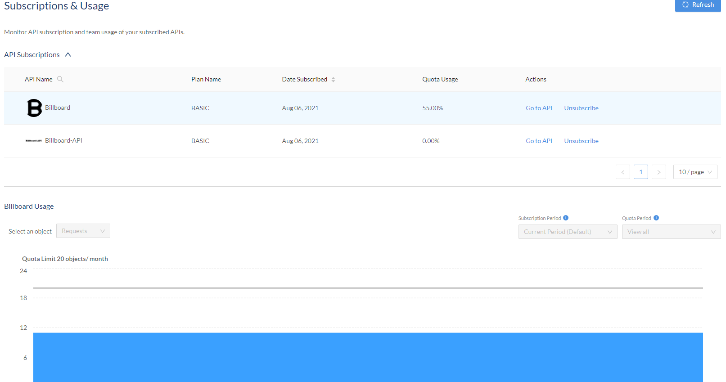Click the Billboard B logo icon
726x382 pixels.
tap(34, 108)
